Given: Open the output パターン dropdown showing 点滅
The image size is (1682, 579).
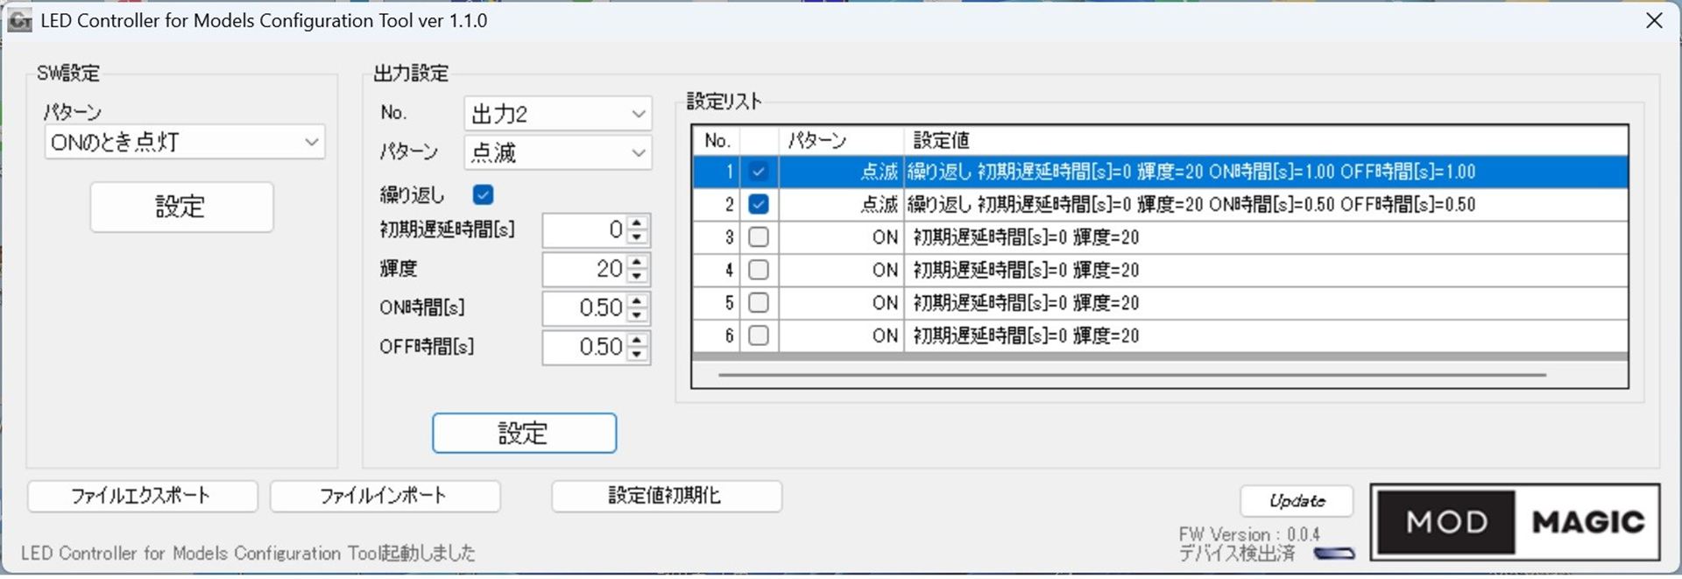Looking at the screenshot, I should (557, 152).
